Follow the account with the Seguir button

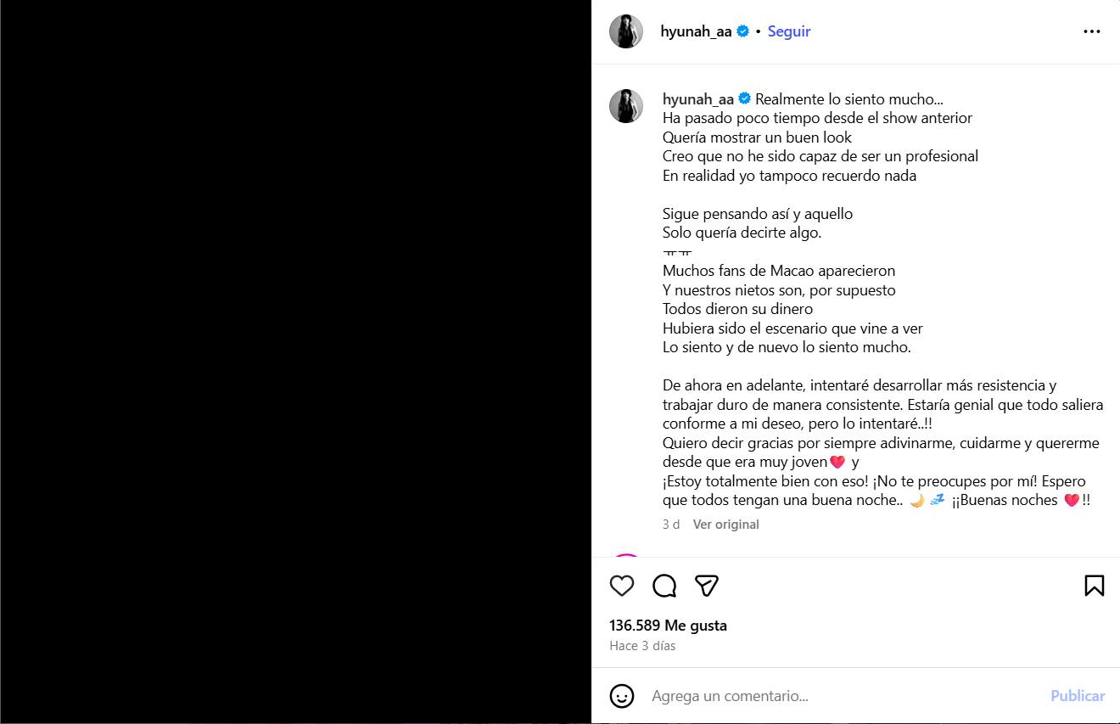[x=789, y=31]
